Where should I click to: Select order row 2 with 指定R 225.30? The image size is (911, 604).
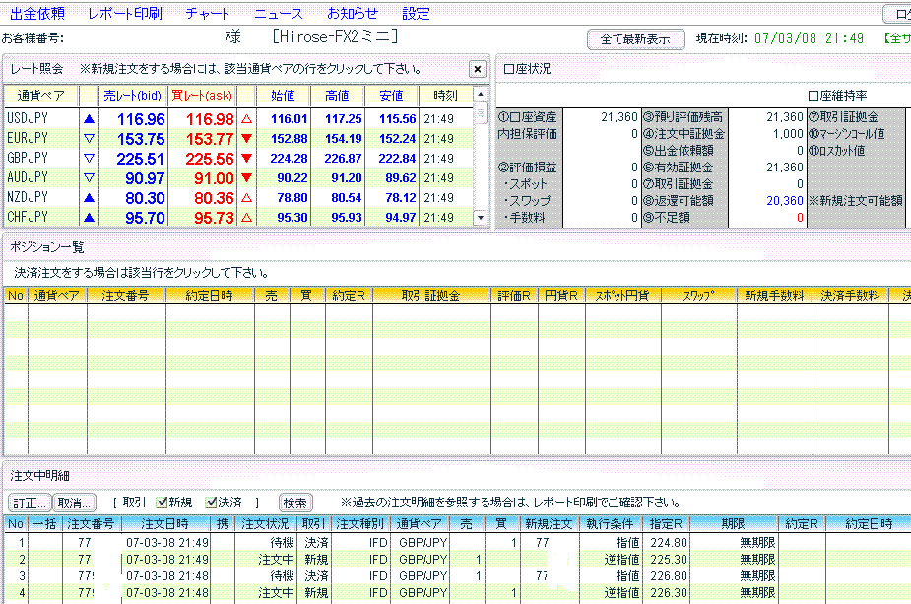458,560
